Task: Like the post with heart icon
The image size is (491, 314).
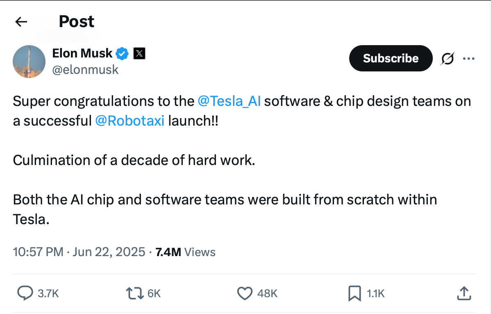Action: click(245, 293)
